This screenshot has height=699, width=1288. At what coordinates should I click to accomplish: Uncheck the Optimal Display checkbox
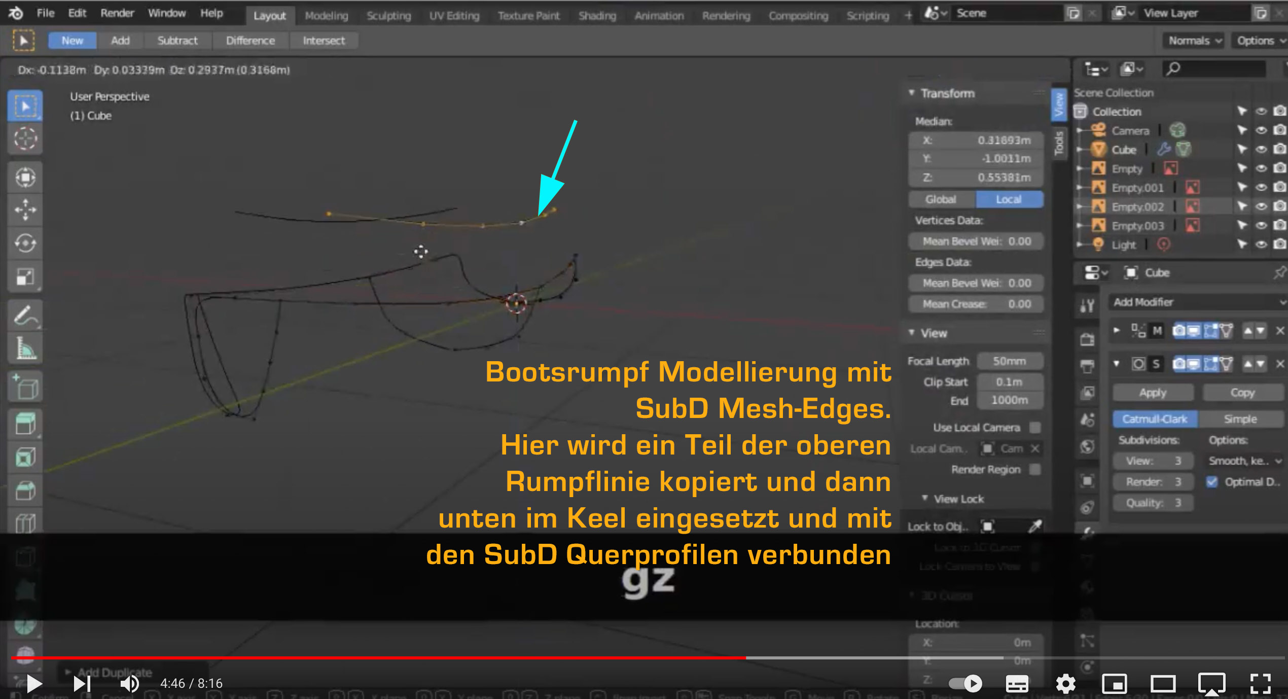coord(1212,482)
